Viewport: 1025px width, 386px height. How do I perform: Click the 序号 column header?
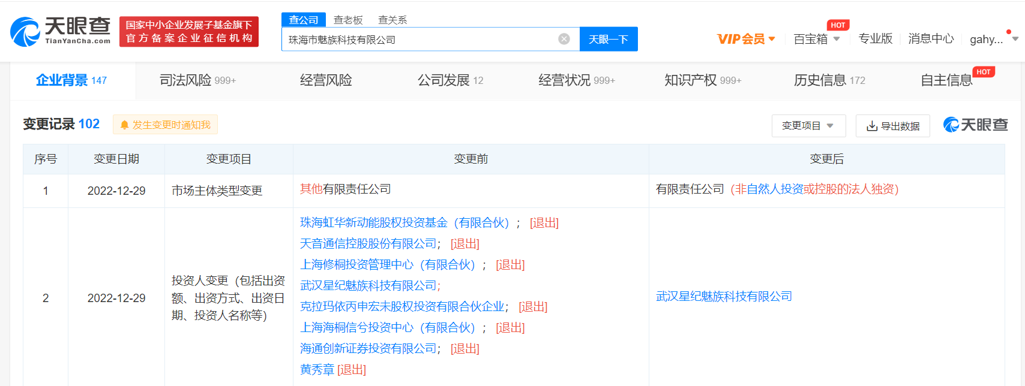point(46,159)
